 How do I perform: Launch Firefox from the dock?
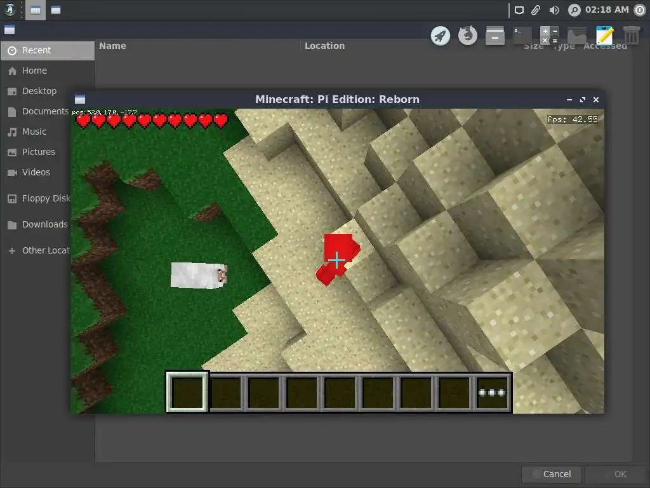(468, 36)
